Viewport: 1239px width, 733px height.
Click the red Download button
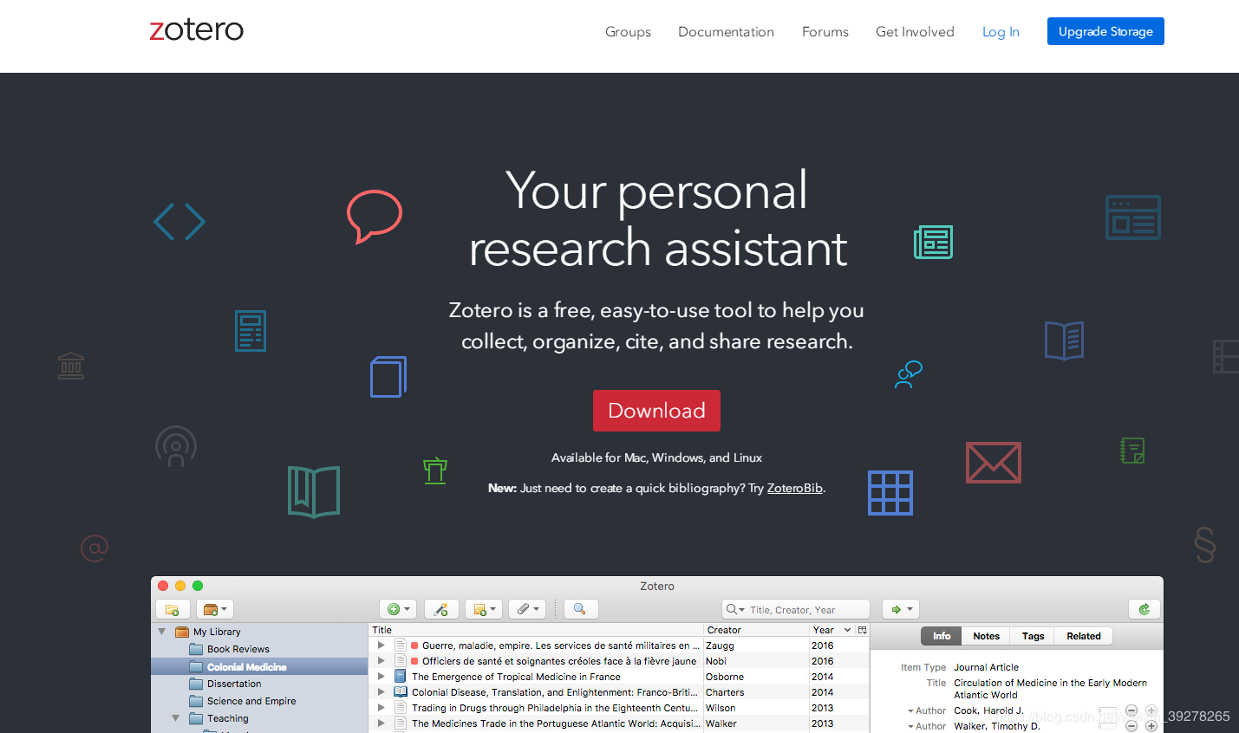click(x=656, y=410)
